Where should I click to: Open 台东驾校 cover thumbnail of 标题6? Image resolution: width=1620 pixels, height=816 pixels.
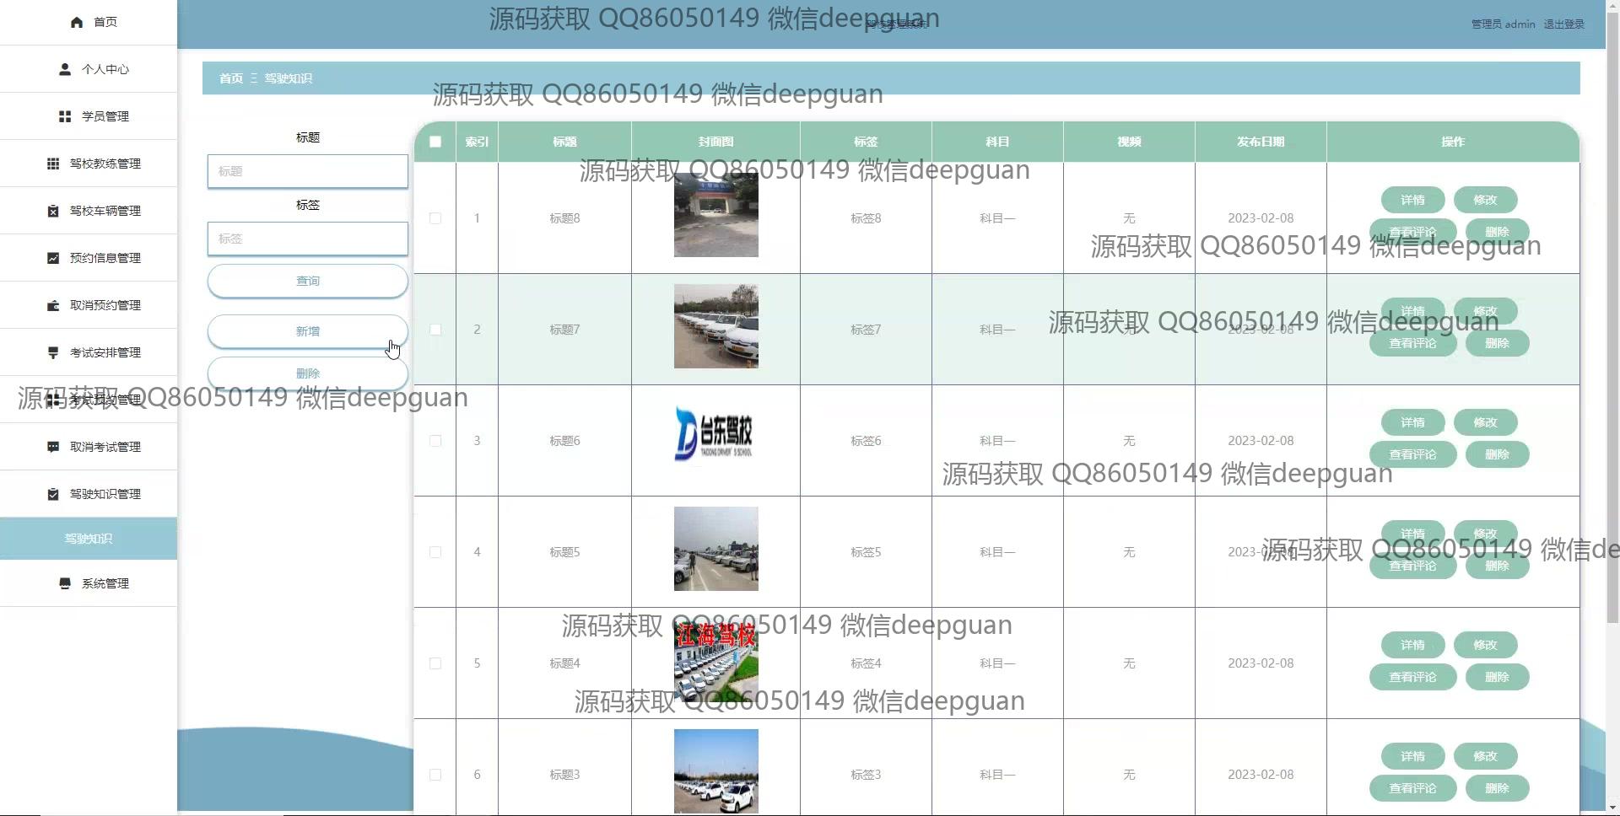point(716,434)
